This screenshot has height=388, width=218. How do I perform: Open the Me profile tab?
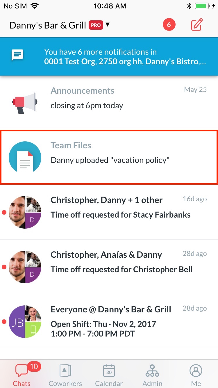196,375
